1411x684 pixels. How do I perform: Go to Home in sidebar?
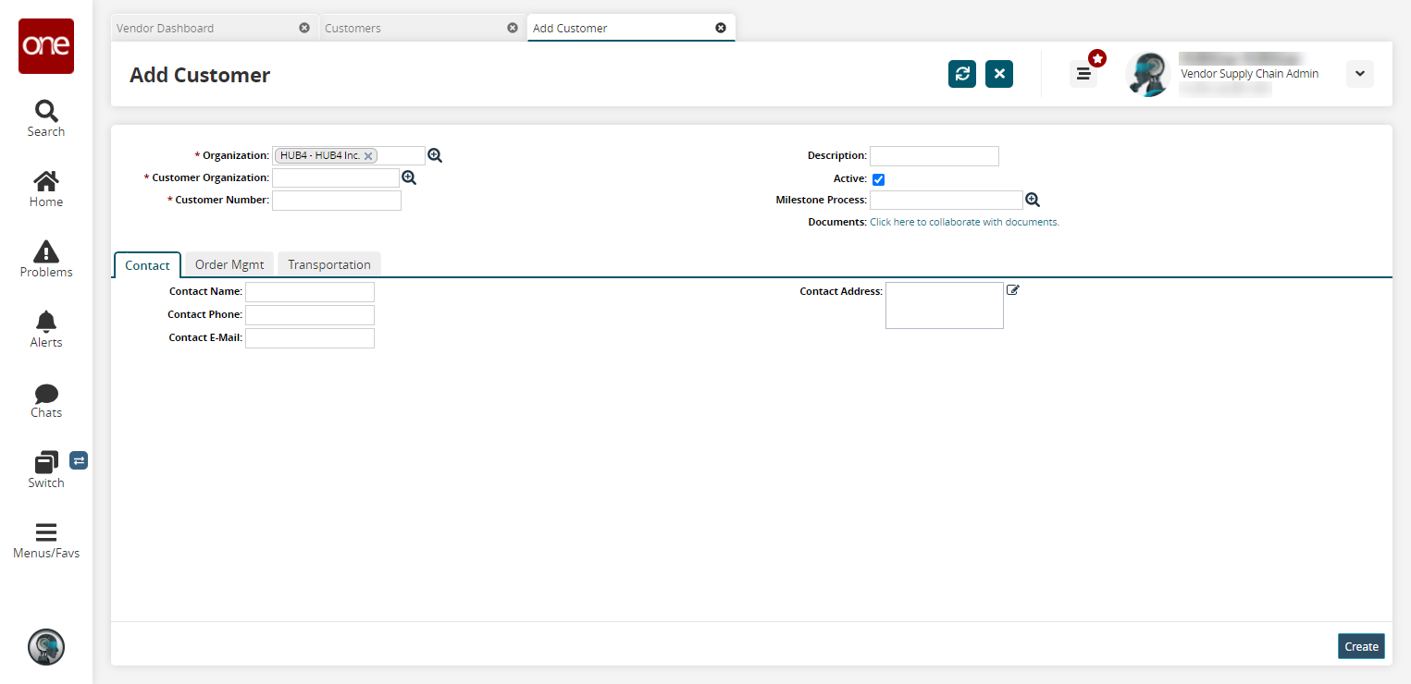pos(45,182)
